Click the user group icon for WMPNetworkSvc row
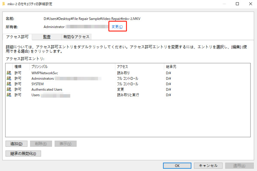Image resolution: width=257 pixels, height=171 pixels. (9, 73)
